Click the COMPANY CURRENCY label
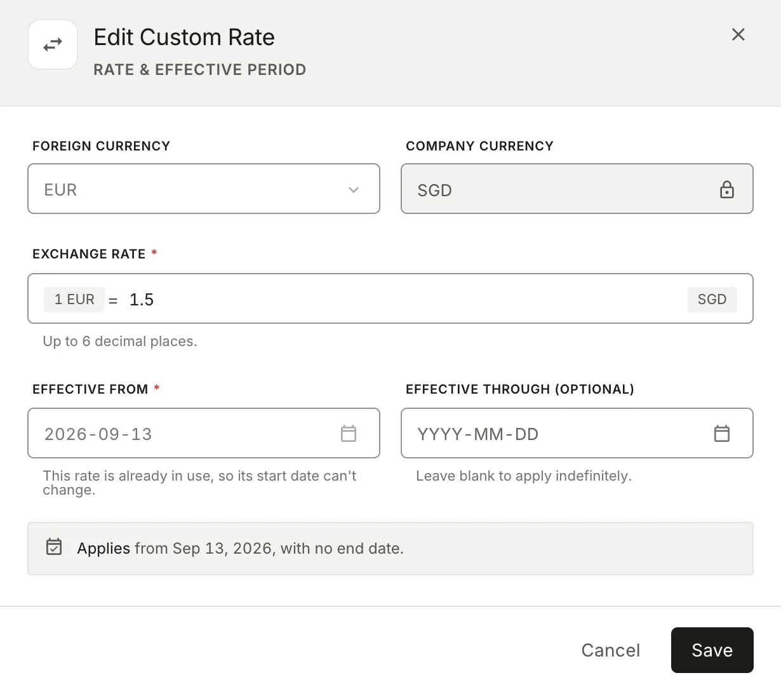 click(480, 146)
